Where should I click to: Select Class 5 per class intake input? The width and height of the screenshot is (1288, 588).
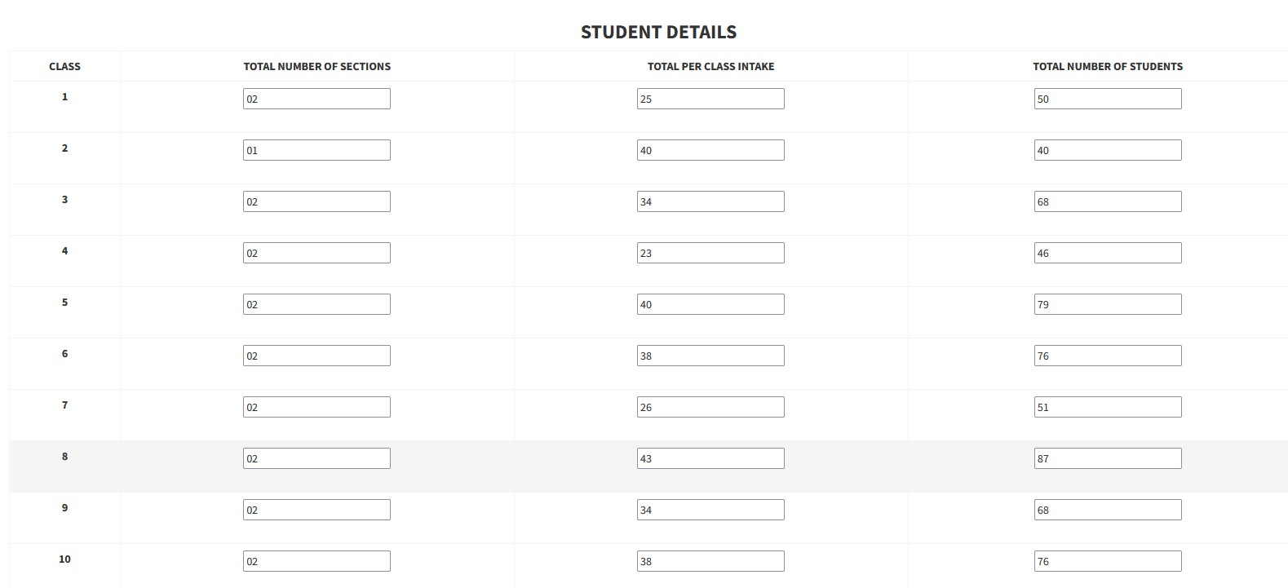point(710,304)
